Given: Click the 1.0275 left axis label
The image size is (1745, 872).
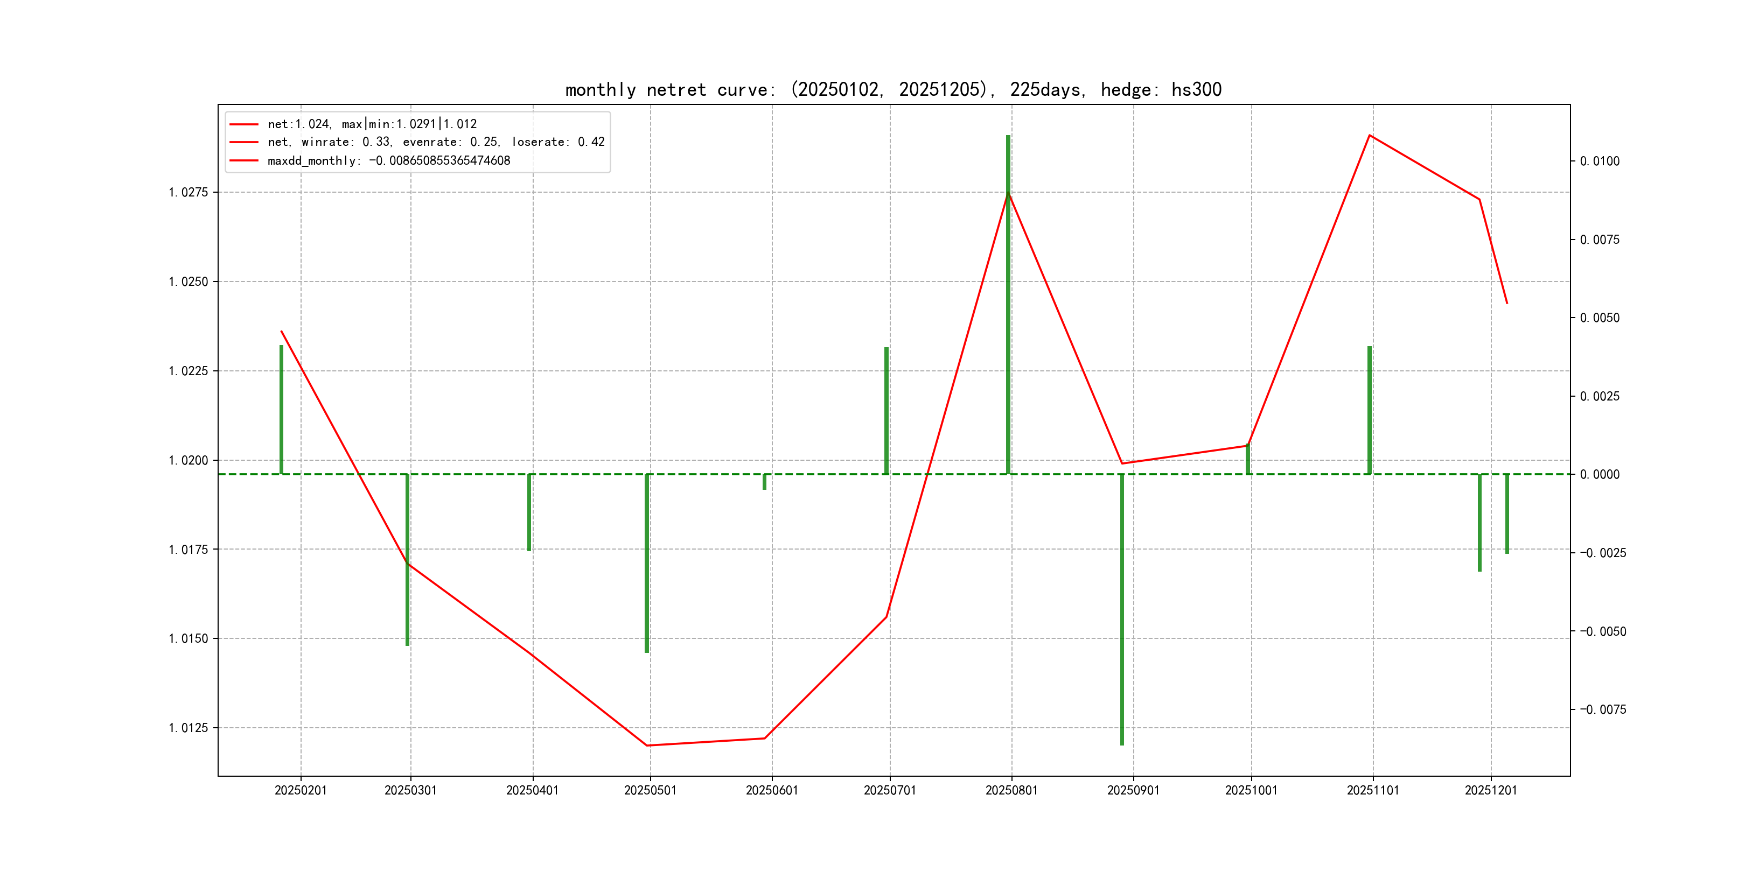Looking at the screenshot, I should tap(189, 192).
